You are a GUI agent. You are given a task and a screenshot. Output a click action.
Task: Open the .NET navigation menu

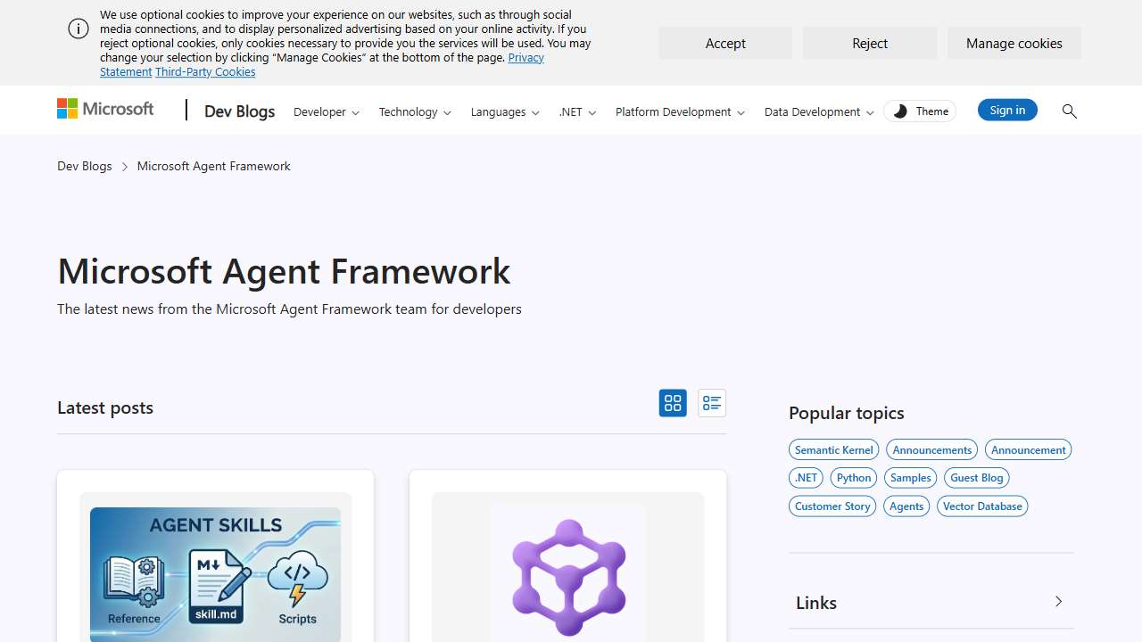577,111
